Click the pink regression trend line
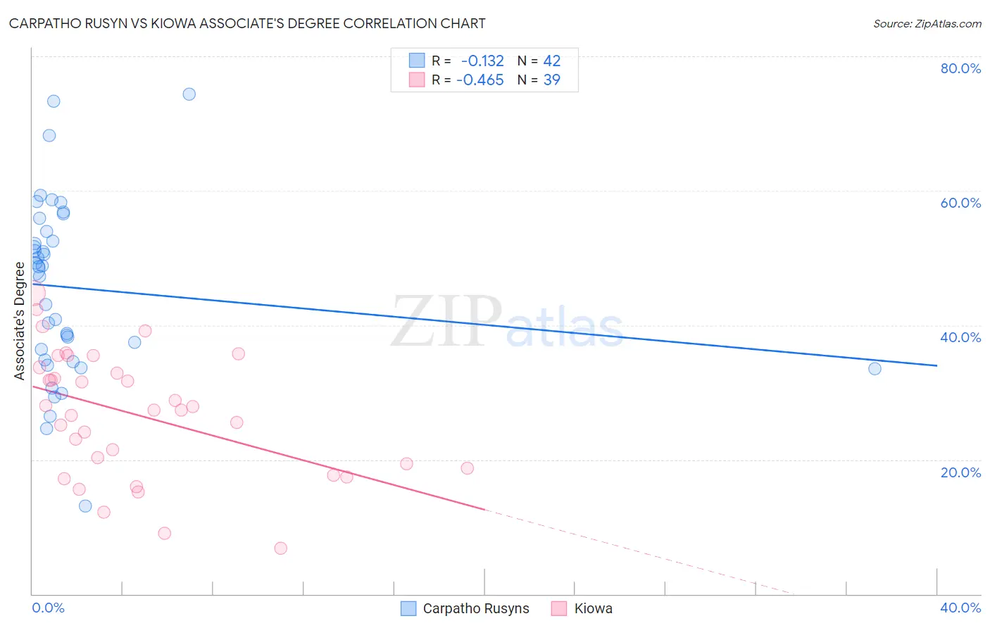The height and width of the screenshot is (628, 990). click(x=258, y=447)
